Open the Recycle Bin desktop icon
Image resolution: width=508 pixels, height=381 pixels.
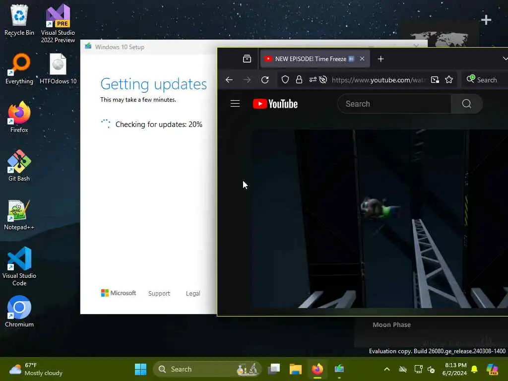[x=19, y=20]
